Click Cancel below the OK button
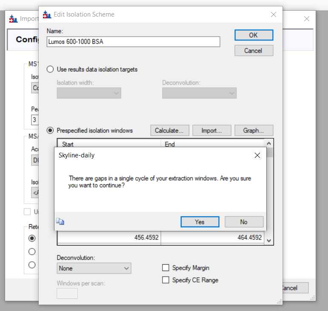Image resolution: width=328 pixels, height=311 pixels. coord(254,51)
